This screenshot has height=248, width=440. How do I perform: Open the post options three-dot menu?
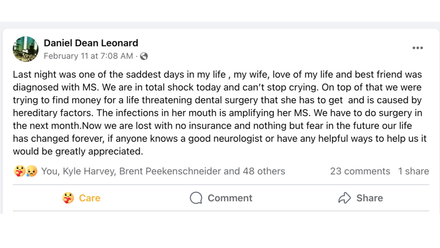click(x=417, y=48)
